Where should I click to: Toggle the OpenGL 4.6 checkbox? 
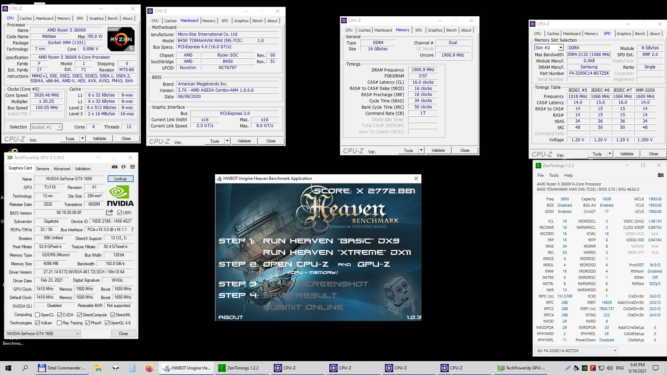pyautogui.click(x=107, y=323)
